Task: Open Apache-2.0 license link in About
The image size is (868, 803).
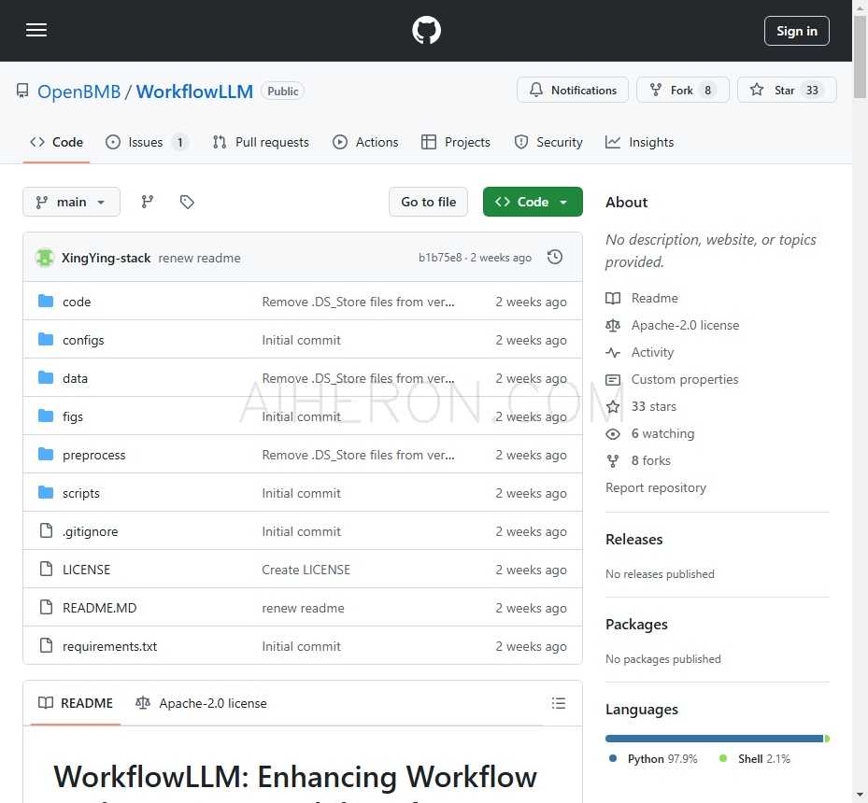Action: point(685,325)
